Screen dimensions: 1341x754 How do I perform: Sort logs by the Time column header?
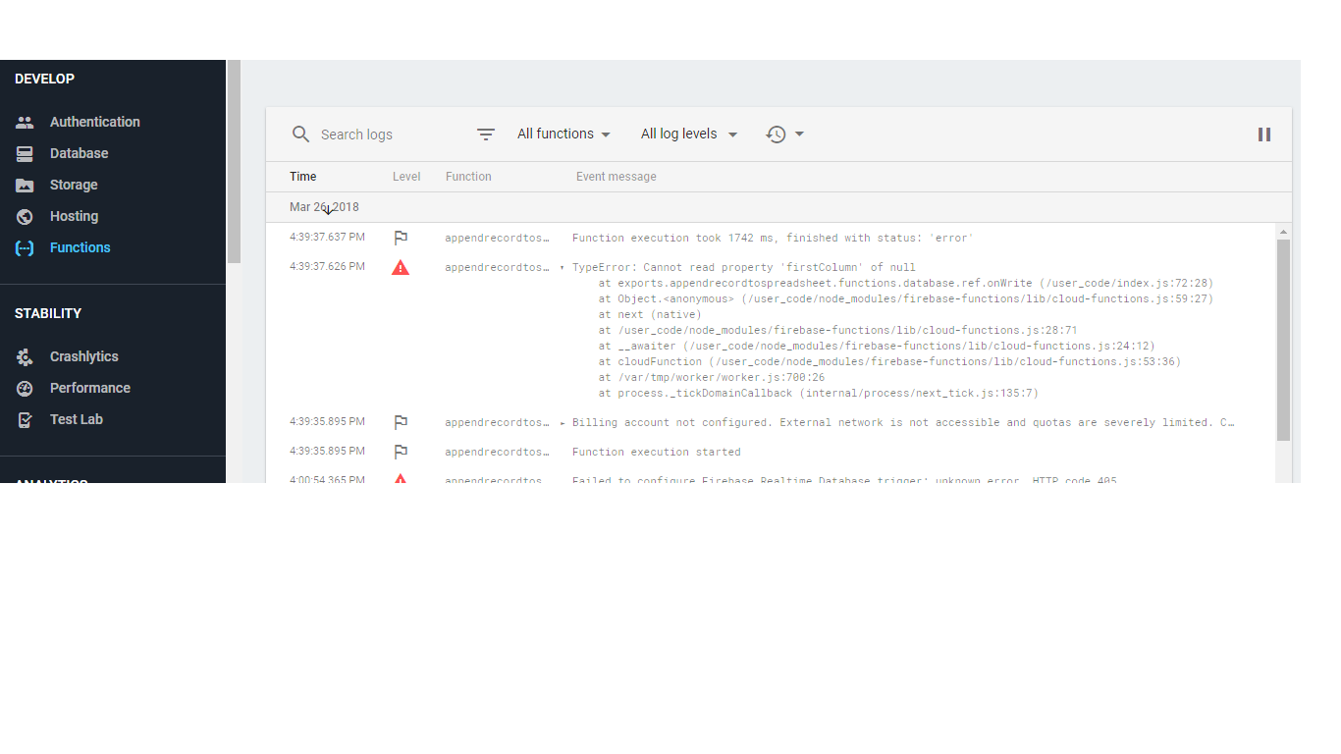pos(301,176)
